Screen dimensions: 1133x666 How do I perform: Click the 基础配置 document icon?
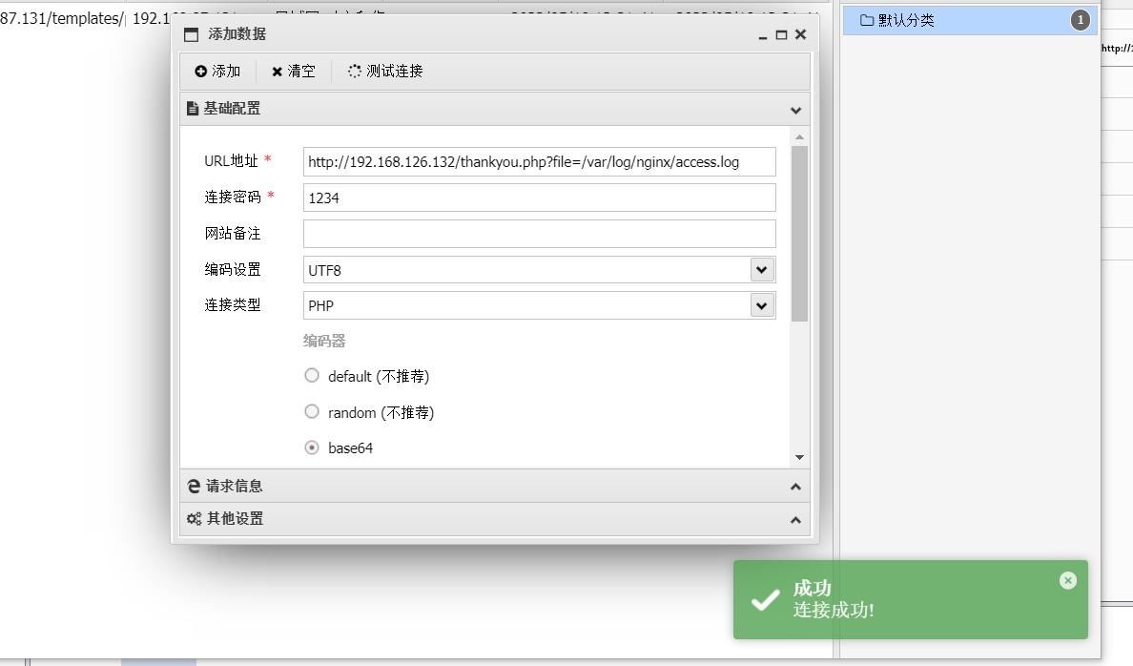click(x=193, y=109)
